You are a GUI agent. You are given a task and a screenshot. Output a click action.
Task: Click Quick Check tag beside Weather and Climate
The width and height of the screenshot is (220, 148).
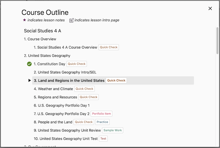pos(84,89)
